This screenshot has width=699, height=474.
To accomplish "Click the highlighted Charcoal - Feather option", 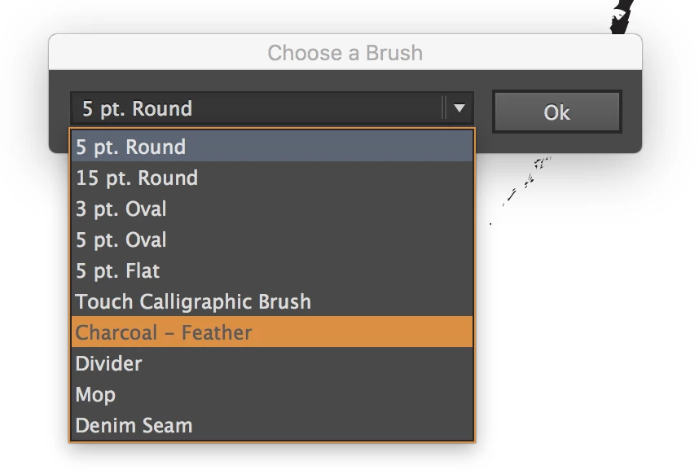I will pos(270,332).
